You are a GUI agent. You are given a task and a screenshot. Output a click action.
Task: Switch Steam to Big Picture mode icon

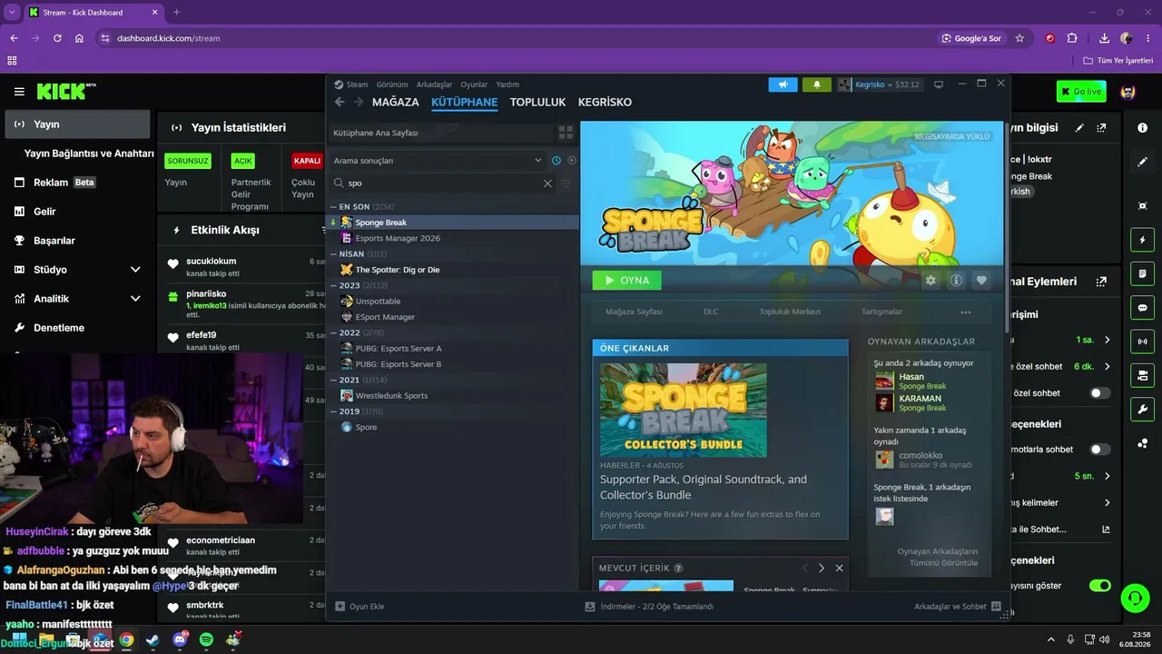[x=939, y=84]
